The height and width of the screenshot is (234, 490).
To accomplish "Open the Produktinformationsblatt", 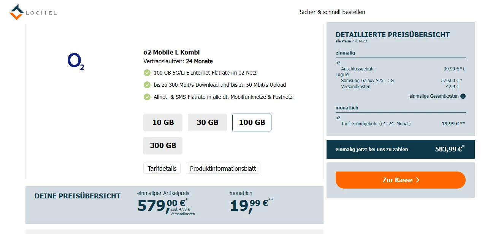I will coord(223,168).
